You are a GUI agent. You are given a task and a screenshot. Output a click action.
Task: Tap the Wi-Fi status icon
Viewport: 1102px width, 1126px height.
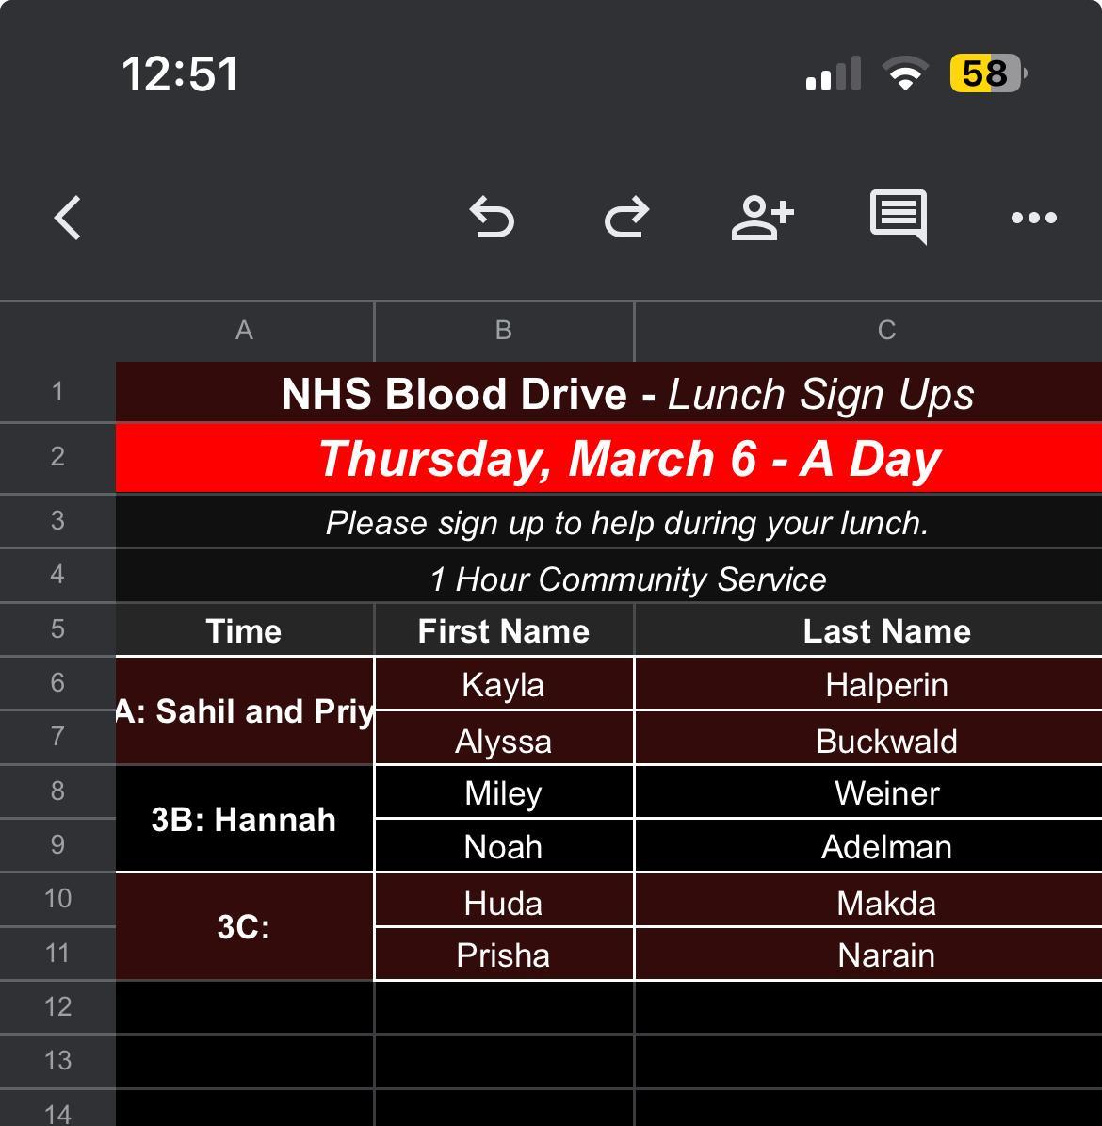905,74
